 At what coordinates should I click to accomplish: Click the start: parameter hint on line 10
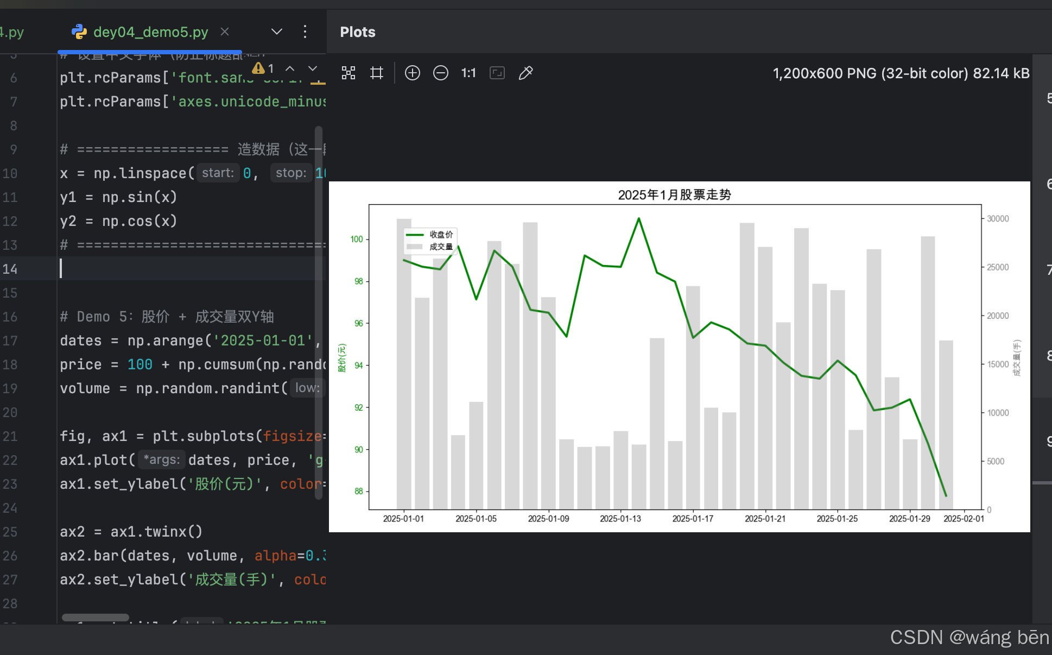point(218,173)
